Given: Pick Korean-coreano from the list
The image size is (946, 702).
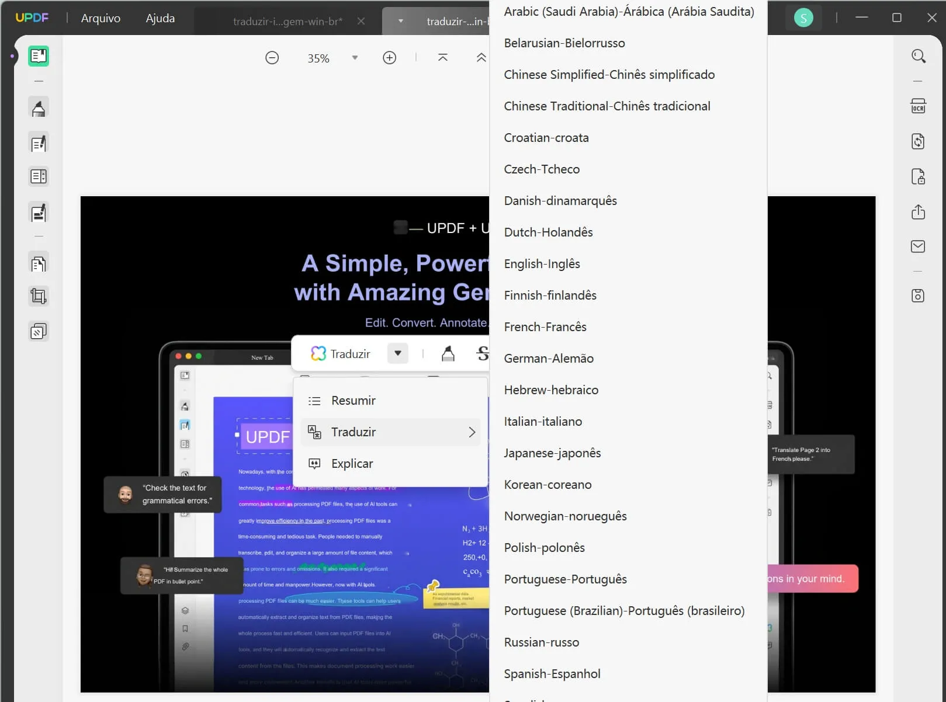Looking at the screenshot, I should tap(628, 485).
